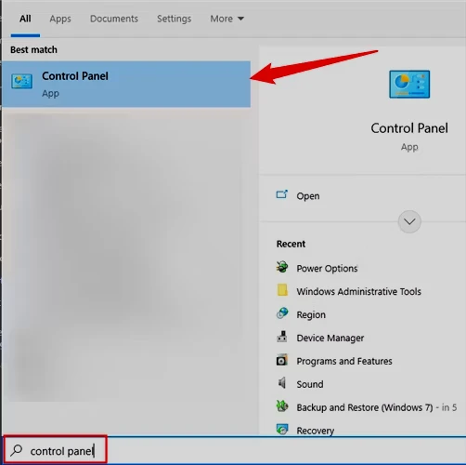Image resolution: width=466 pixels, height=465 pixels.
Task: Open Device Manager from Recent
Action: (330, 338)
